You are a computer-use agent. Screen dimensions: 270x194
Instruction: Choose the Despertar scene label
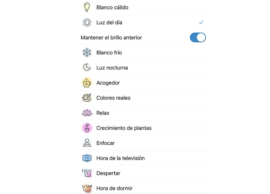[108, 173]
